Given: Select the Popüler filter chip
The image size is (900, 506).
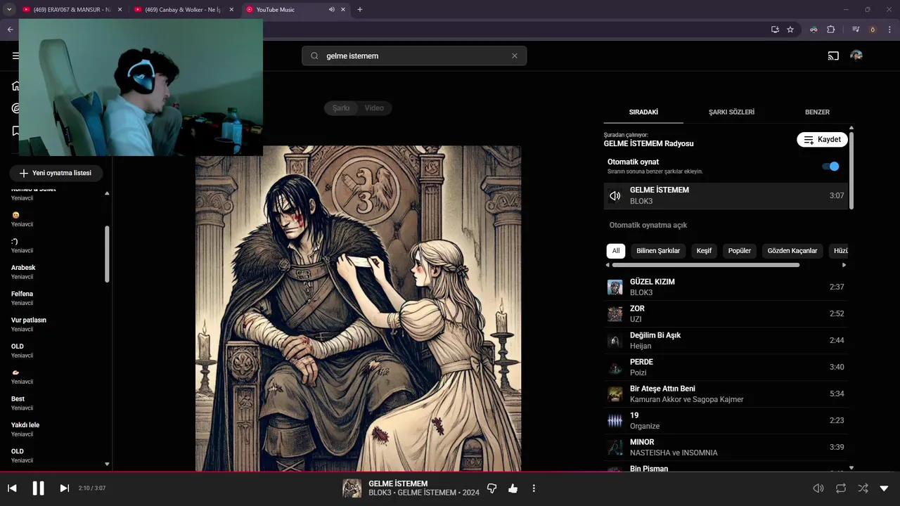Looking at the screenshot, I should 740,251.
